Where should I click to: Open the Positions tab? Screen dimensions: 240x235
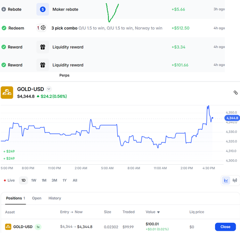tap(16, 198)
